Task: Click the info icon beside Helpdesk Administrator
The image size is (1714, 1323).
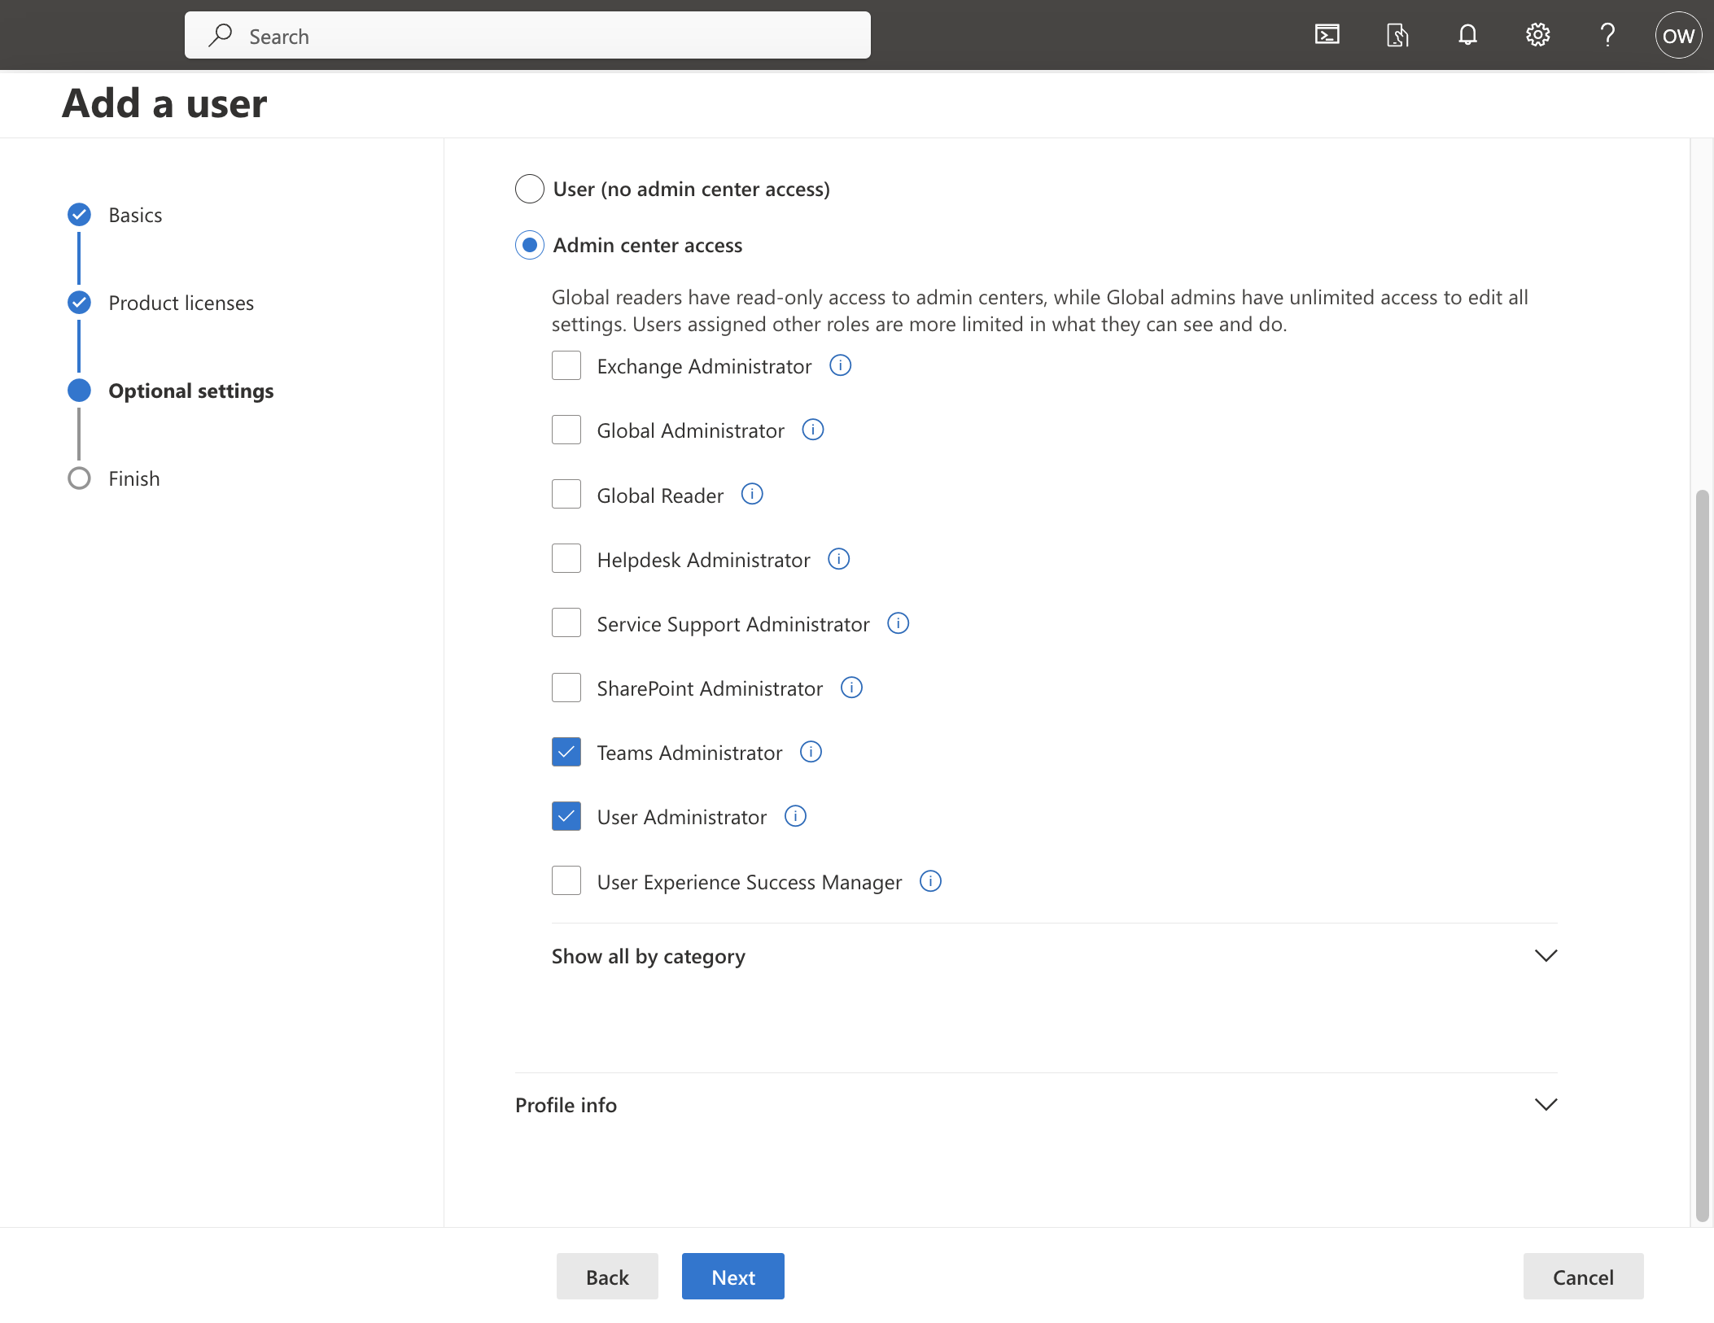Action: coord(838,558)
